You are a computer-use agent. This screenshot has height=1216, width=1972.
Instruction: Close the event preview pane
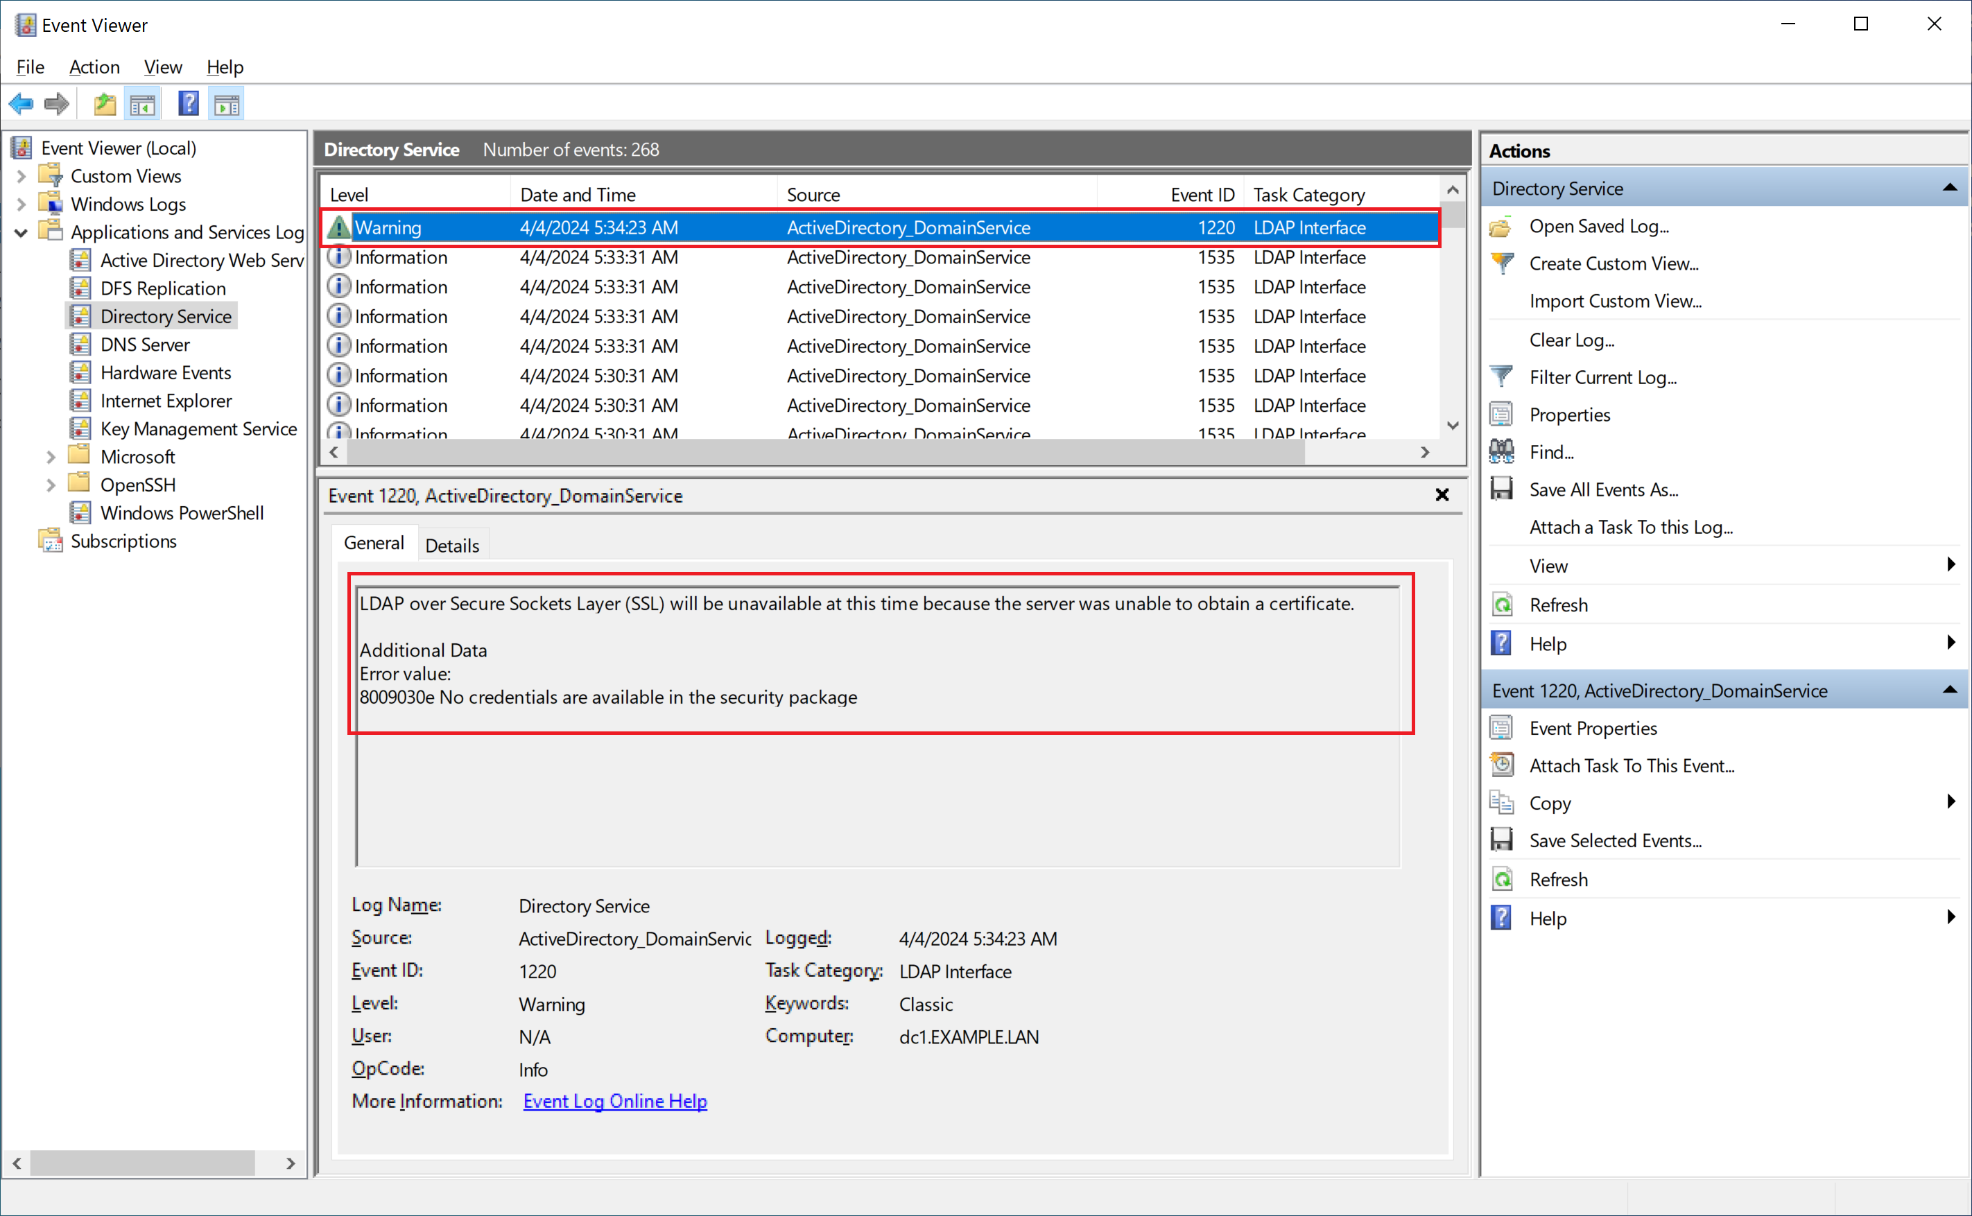1442,496
